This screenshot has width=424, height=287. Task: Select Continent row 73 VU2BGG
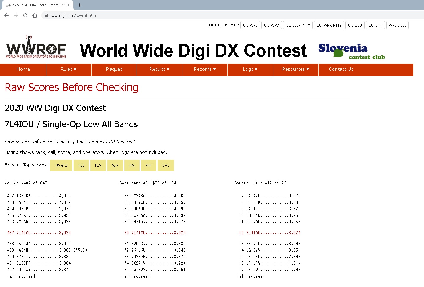155,257
